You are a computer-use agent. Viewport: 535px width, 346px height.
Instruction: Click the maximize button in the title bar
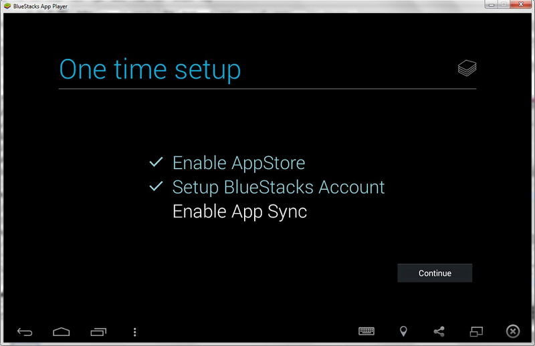504,5
